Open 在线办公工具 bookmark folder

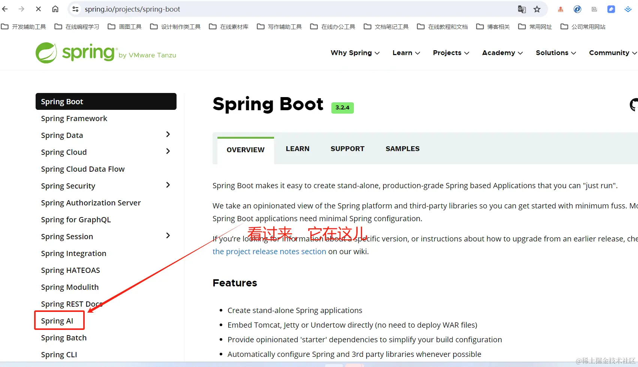pyautogui.click(x=333, y=27)
